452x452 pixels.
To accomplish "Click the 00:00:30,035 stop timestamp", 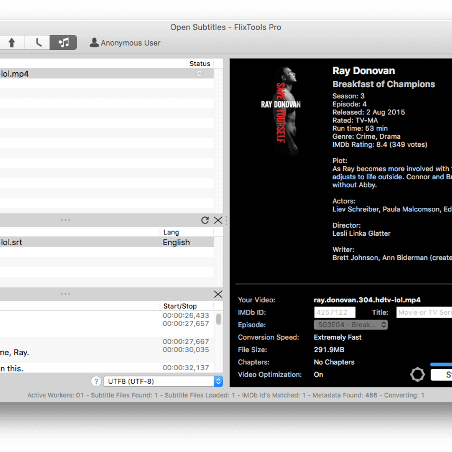I will point(186,350).
